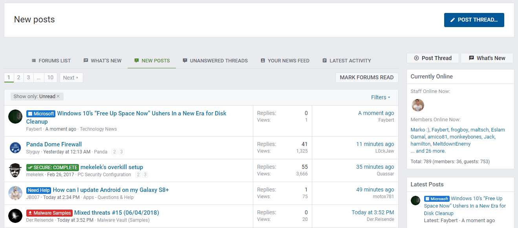Image resolution: width=518 pixels, height=228 pixels.
Task: Click Mark Forums Read
Action: point(366,78)
